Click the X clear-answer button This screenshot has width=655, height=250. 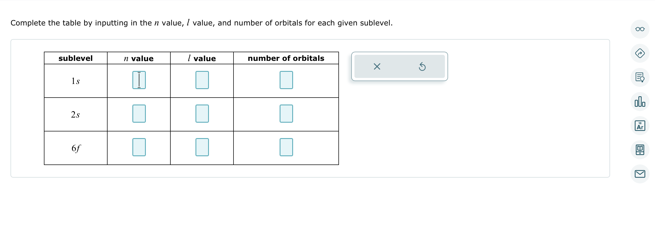pyautogui.click(x=377, y=66)
